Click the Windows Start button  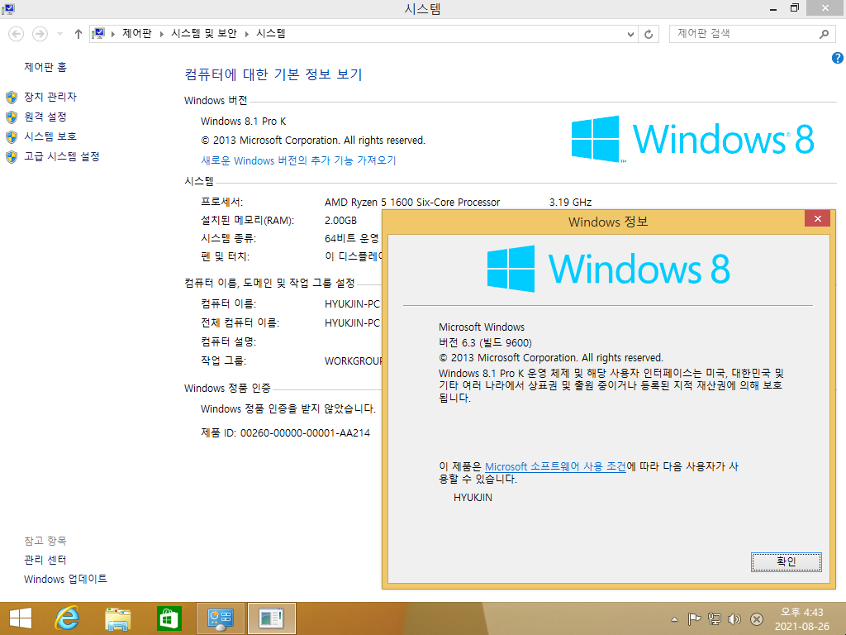pyautogui.click(x=21, y=618)
